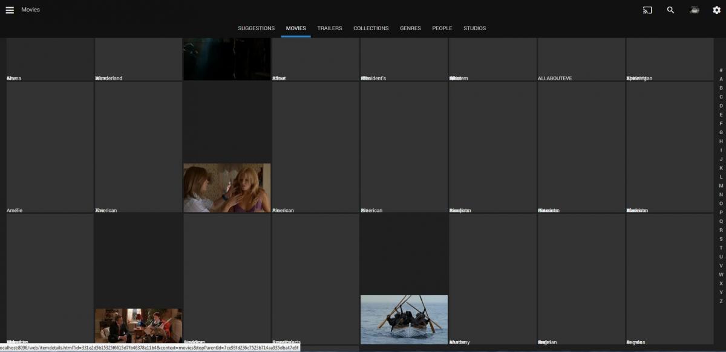The height and width of the screenshot is (352, 726).
Task: Open the settings gear icon
Action: [x=716, y=10]
